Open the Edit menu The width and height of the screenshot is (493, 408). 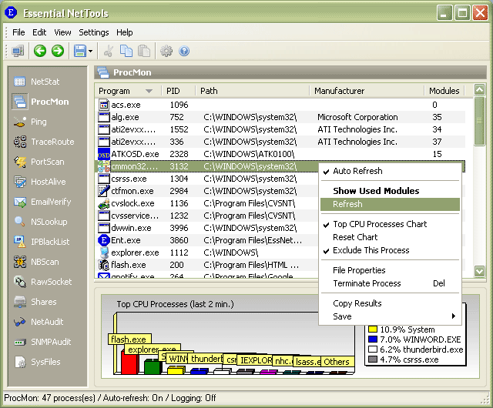pyautogui.click(x=39, y=32)
